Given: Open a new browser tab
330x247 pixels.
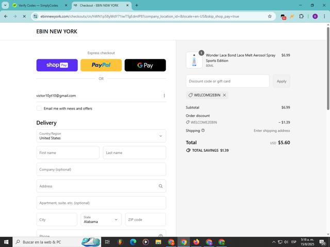Looking at the screenshot, I should click(x=137, y=5).
